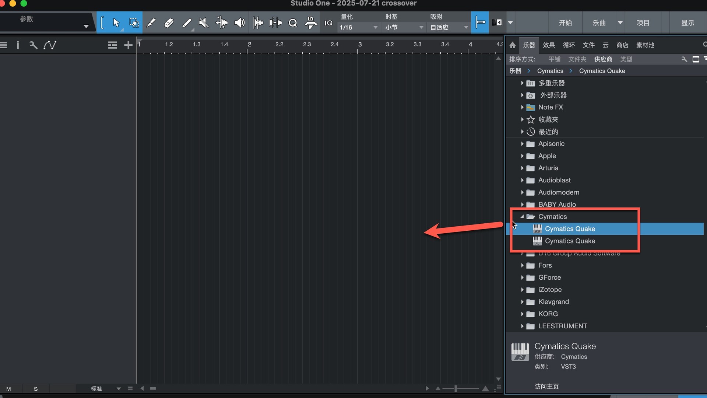Select the iZotope vendor folder
The image size is (707, 398).
point(550,290)
